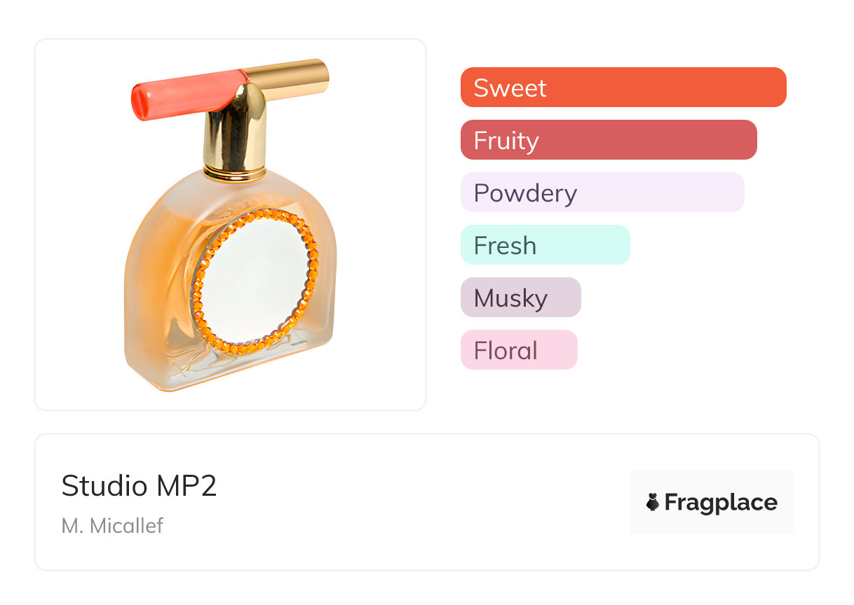Click the Musky accord bar
854x605 pixels.
coord(520,298)
